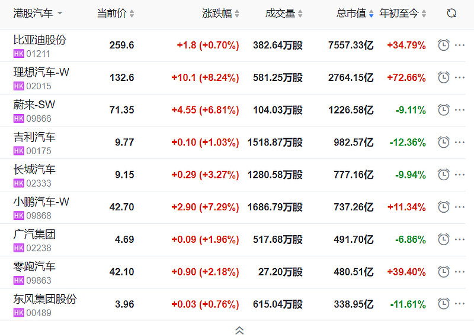Click alarm clock icon for 蔚来-SW
Image resolution: width=474 pixels, height=335 pixels.
pyautogui.click(x=443, y=110)
